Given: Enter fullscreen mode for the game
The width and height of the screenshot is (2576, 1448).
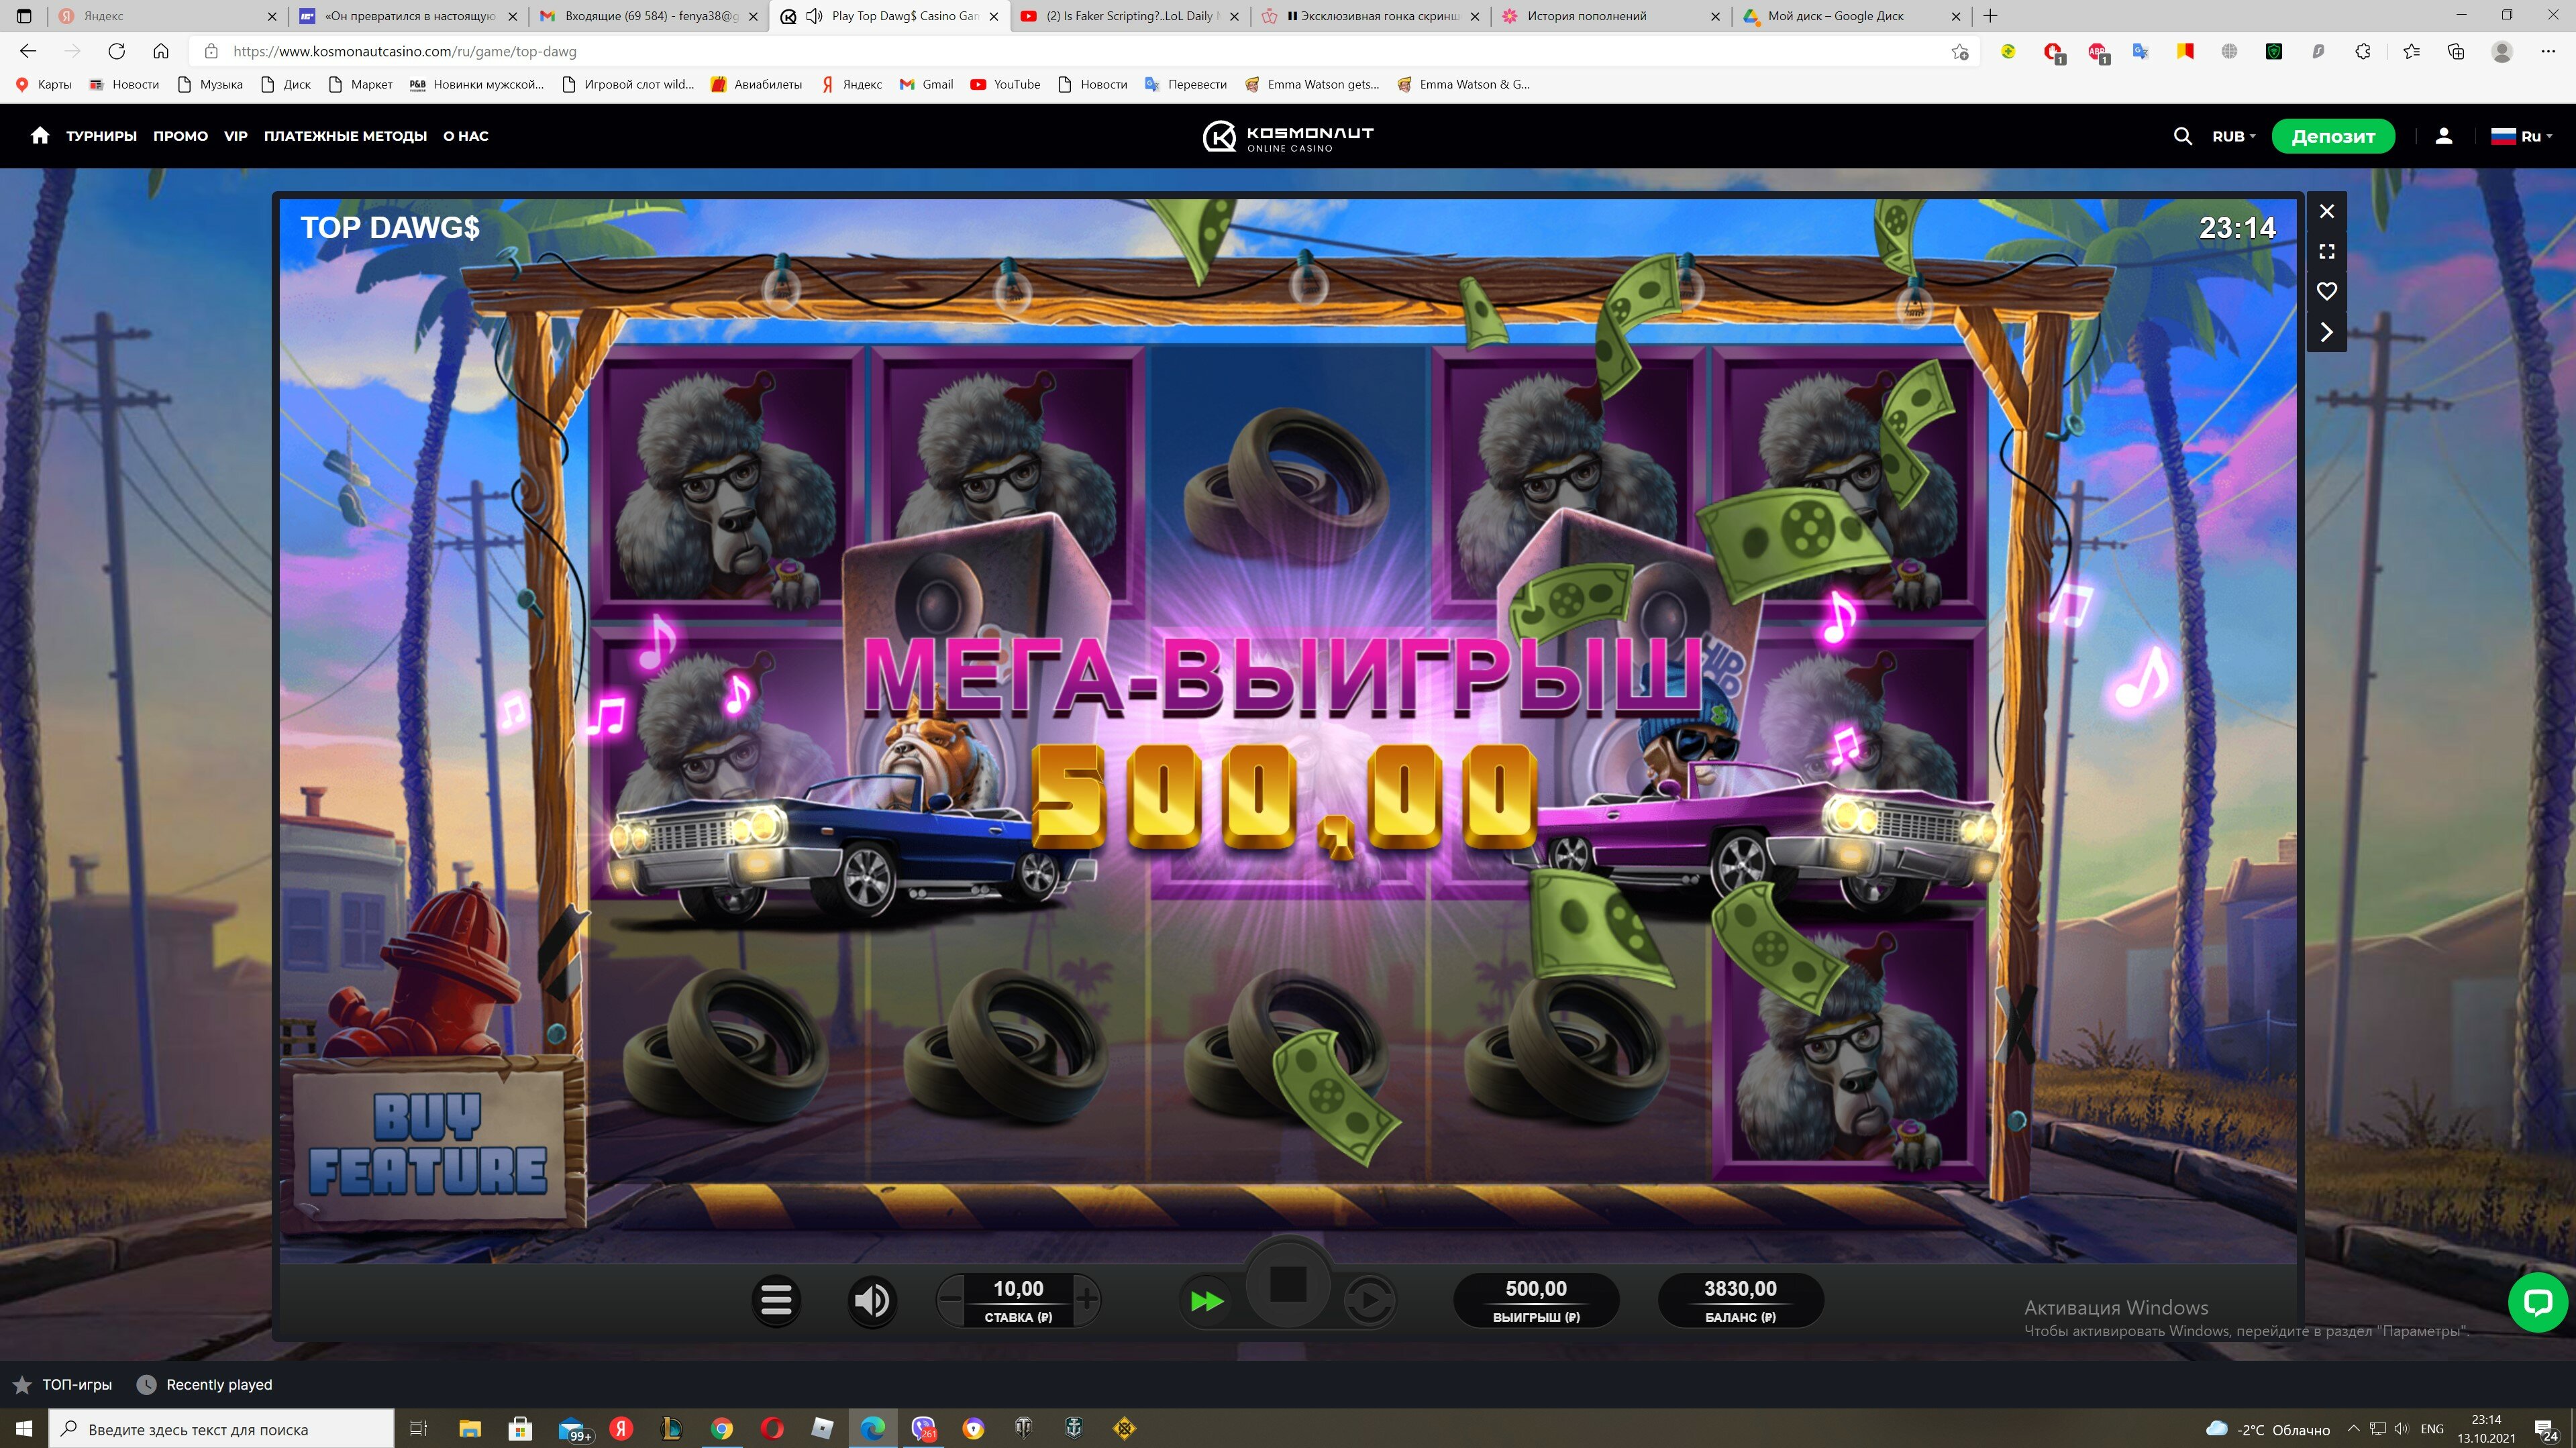Looking at the screenshot, I should click(x=2327, y=252).
